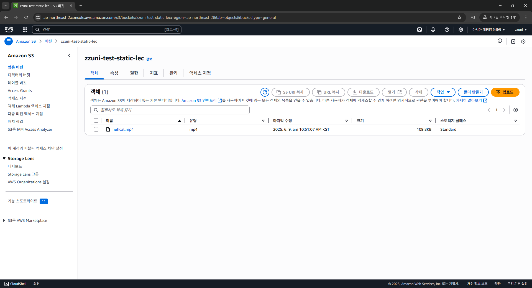Open the 작업 actions dropdown
This screenshot has width=532, height=288.
click(x=443, y=92)
